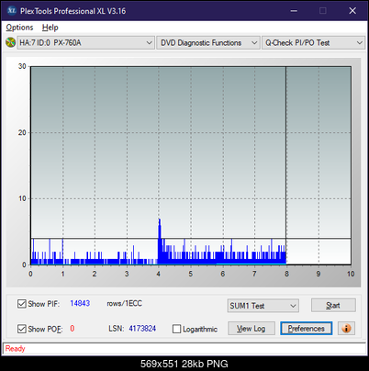Click the vertical end marker line at 8
This screenshot has width=369, height=371.
pyautogui.click(x=285, y=165)
